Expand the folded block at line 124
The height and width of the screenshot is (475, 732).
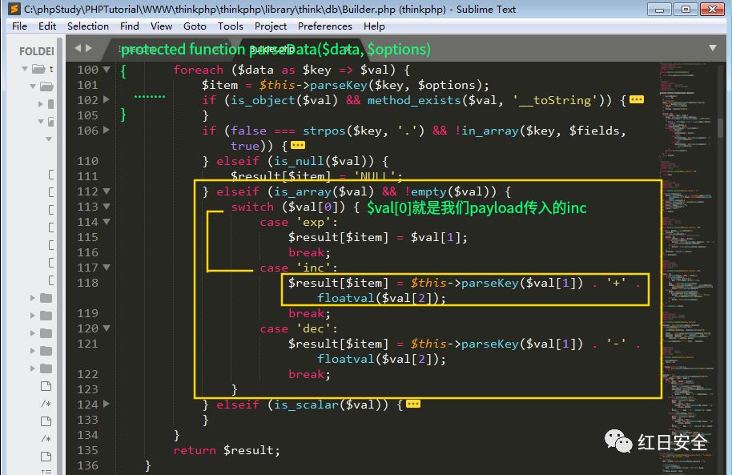pyautogui.click(x=107, y=404)
